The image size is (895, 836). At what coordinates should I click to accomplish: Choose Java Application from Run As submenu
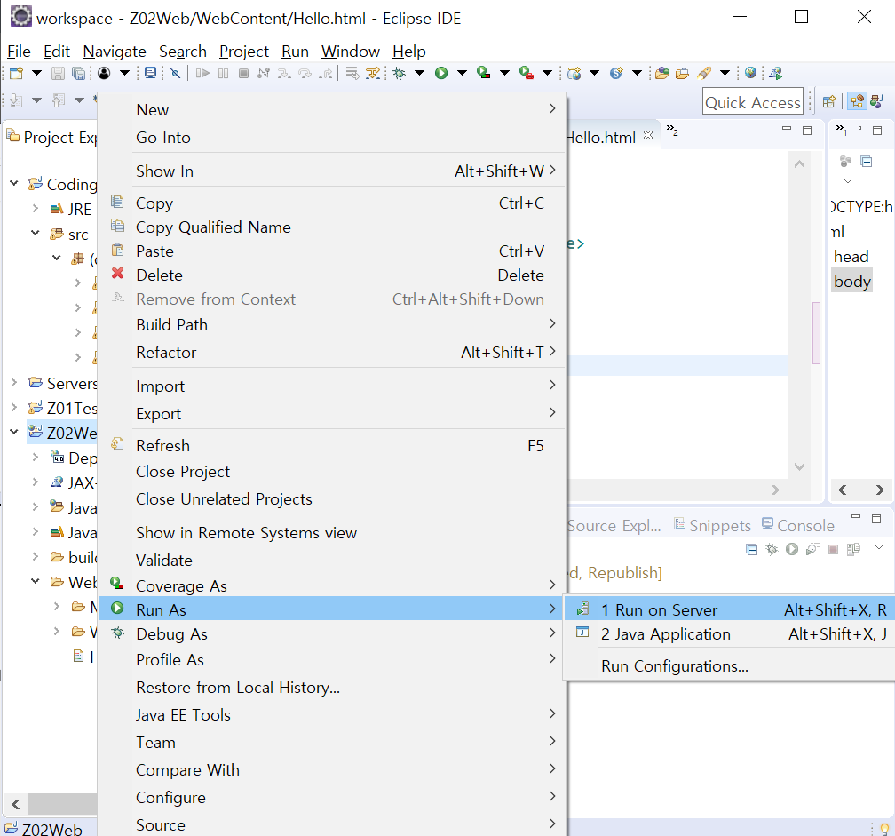click(x=730, y=634)
